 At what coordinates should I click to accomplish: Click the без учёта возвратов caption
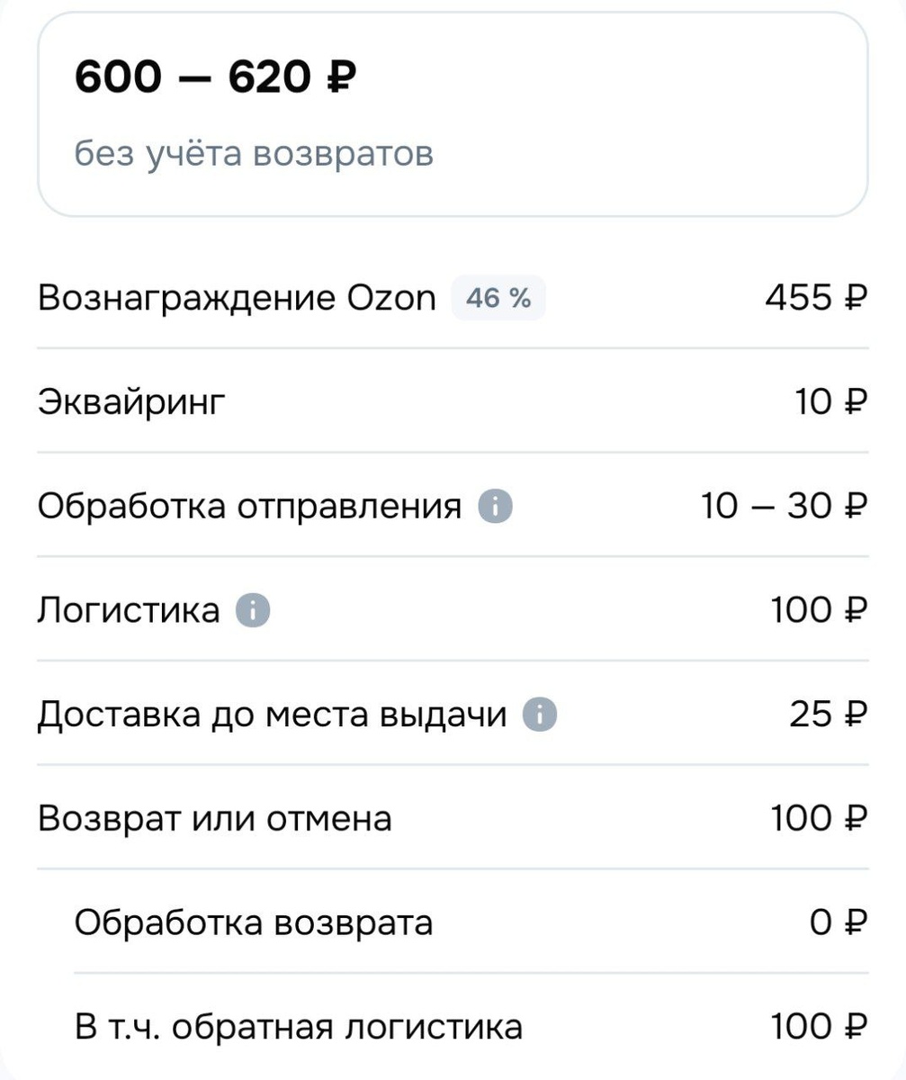click(x=254, y=154)
